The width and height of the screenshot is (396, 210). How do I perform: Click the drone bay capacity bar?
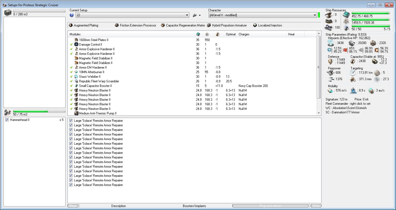point(39,111)
